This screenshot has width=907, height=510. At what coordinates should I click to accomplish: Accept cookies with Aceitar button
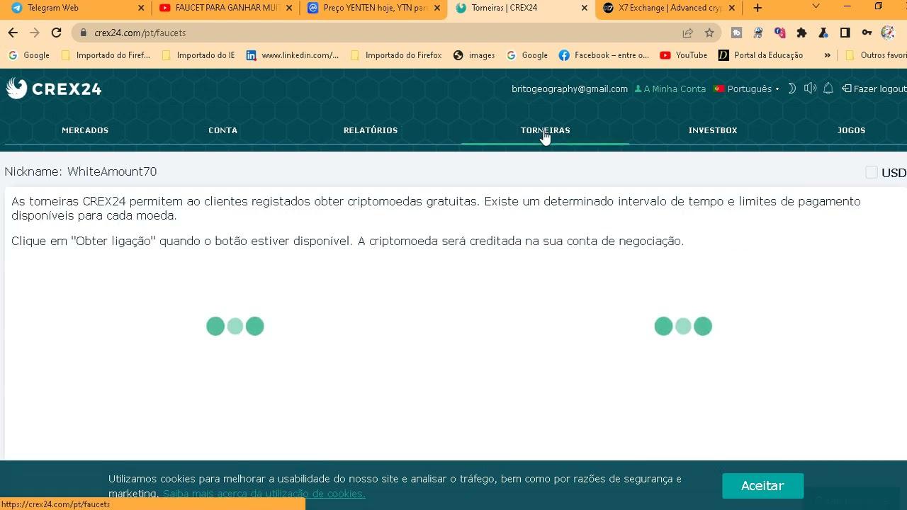tap(762, 486)
